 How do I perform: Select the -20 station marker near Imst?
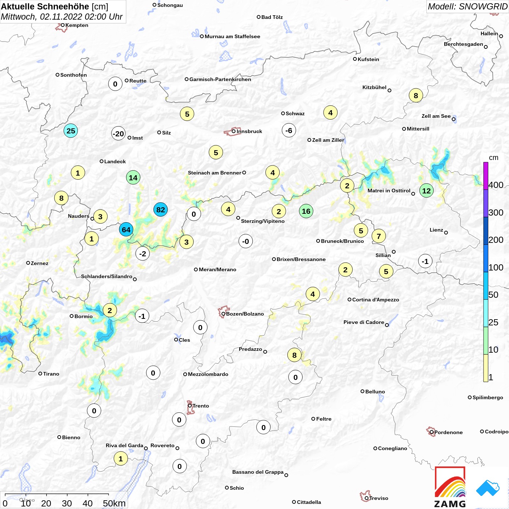(118, 134)
